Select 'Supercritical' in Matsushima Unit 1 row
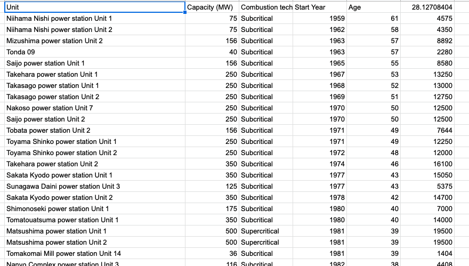 tap(266, 231)
